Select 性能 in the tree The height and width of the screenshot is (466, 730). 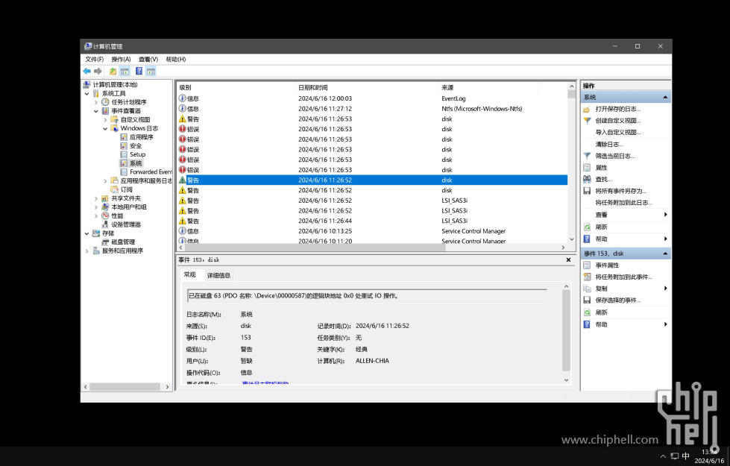click(117, 215)
